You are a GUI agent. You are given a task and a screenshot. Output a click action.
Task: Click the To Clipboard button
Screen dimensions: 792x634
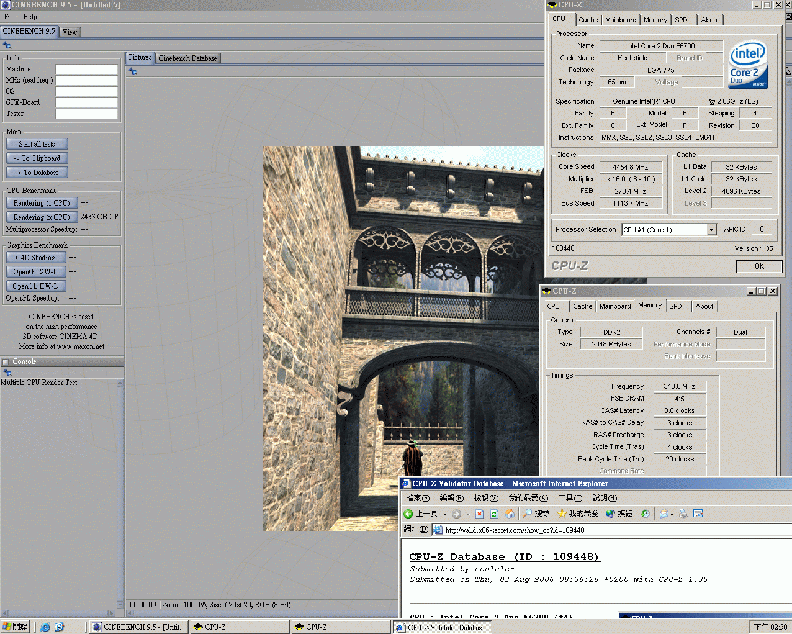(x=37, y=158)
